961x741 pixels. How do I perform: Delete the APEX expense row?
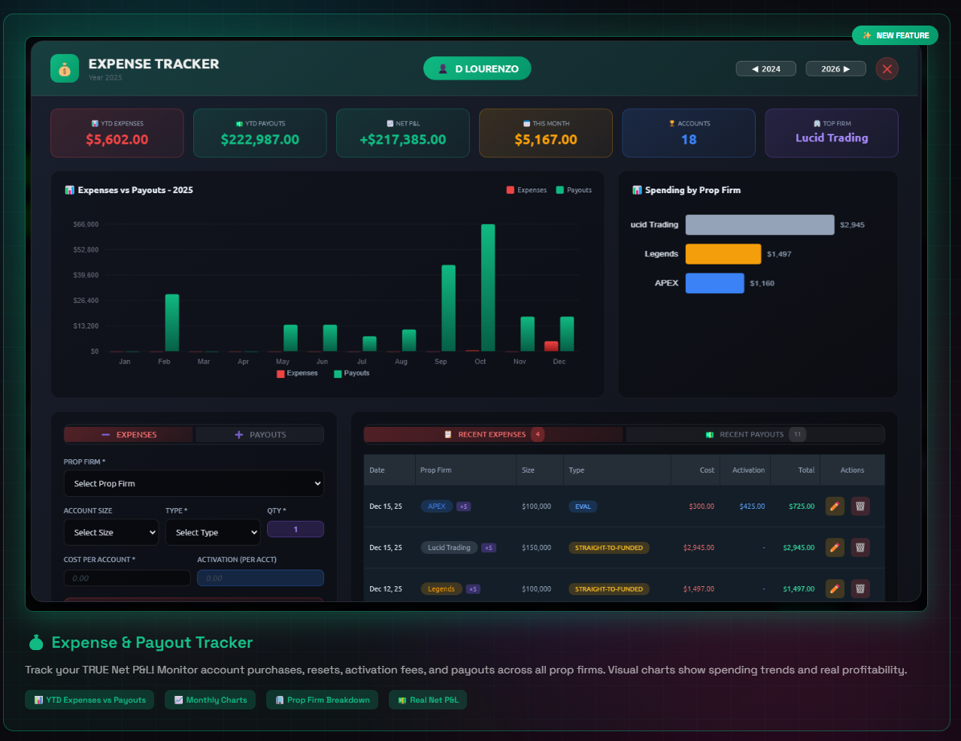860,506
